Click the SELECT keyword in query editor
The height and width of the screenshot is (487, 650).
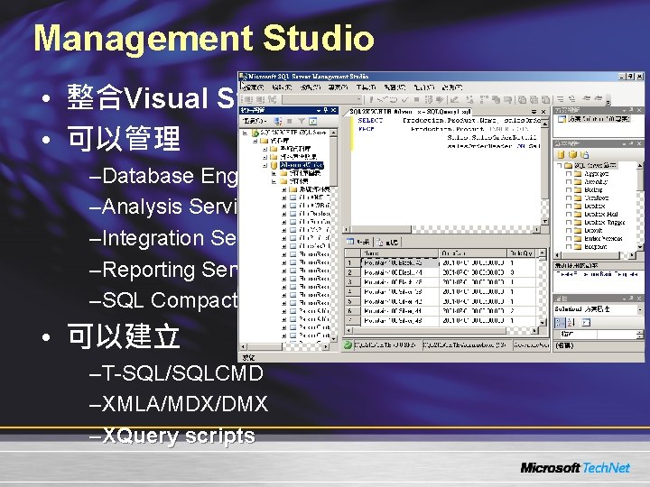coord(370,121)
